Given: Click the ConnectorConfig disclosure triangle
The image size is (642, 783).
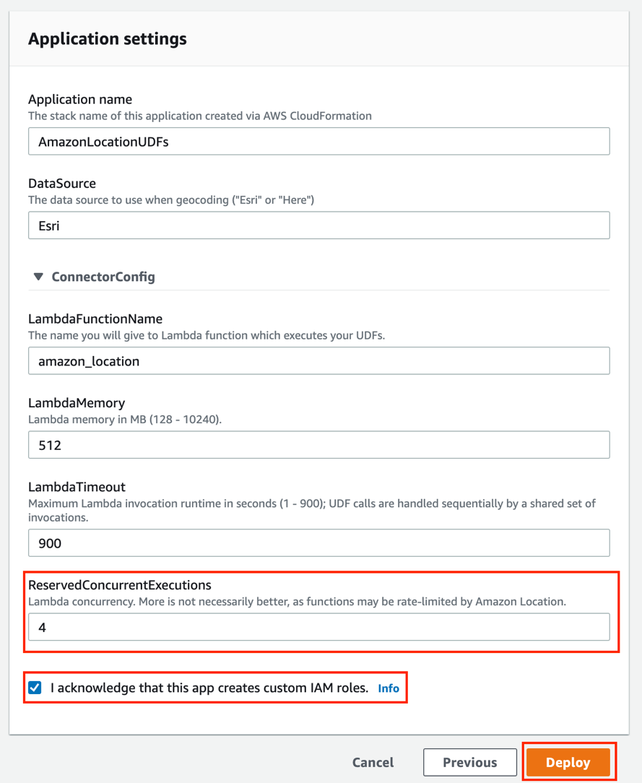Looking at the screenshot, I should (x=38, y=277).
